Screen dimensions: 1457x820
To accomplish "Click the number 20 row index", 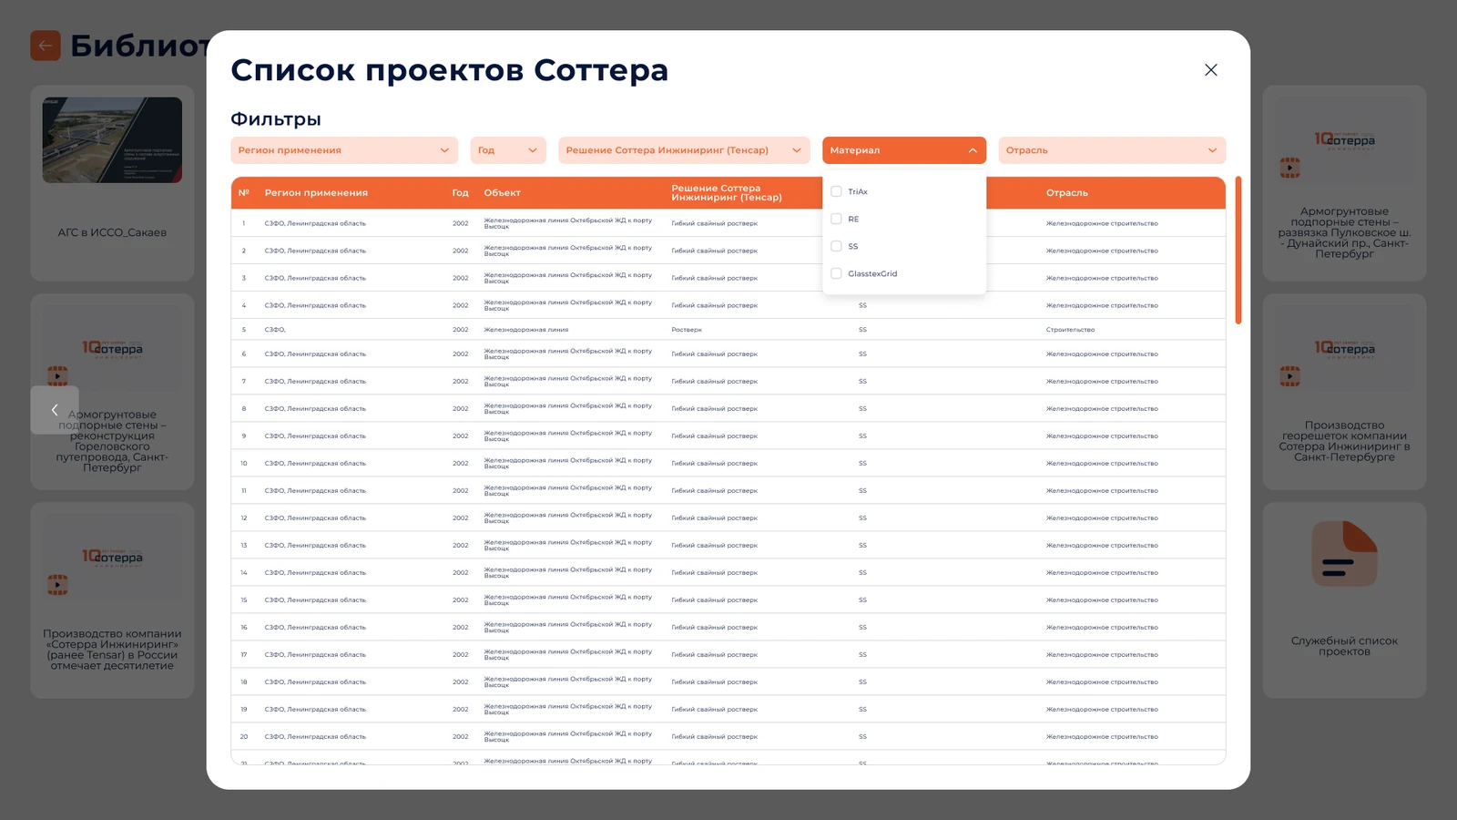I will (x=244, y=737).
